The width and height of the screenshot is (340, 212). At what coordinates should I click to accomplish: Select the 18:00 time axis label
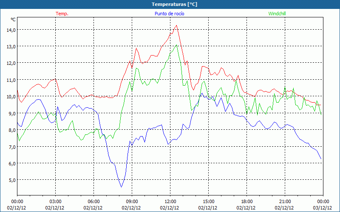pos(246,201)
